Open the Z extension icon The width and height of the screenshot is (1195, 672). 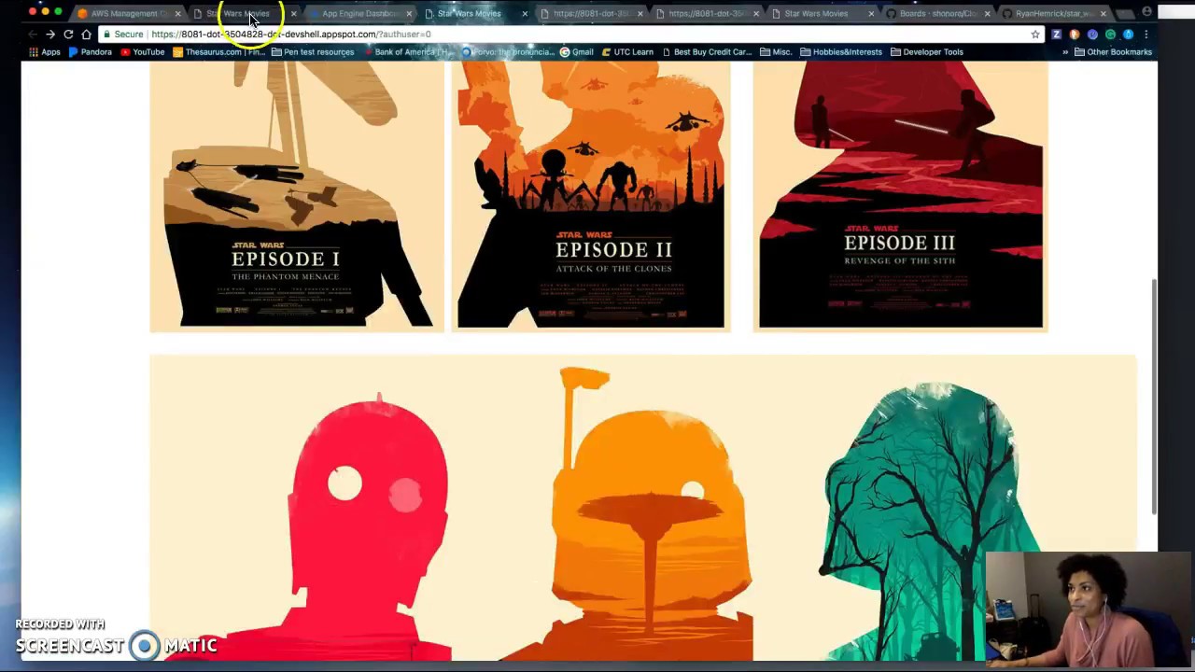pyautogui.click(x=1056, y=35)
